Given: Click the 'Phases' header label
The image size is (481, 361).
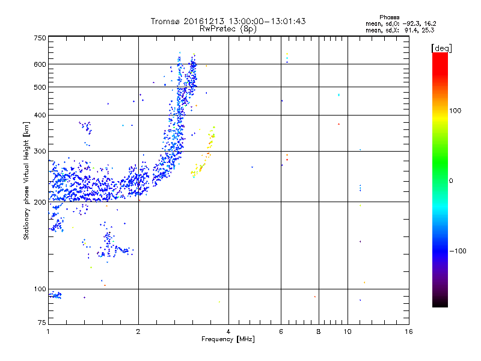Looking at the screenshot, I should pyautogui.click(x=389, y=17).
